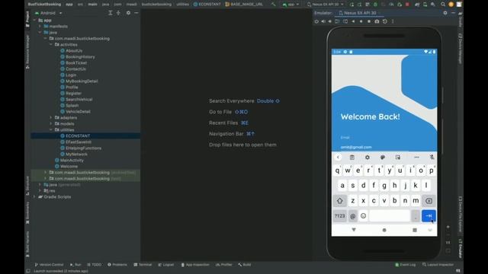
Task: Switch keyboard to ?123 symbols layout
Action: 339,215
